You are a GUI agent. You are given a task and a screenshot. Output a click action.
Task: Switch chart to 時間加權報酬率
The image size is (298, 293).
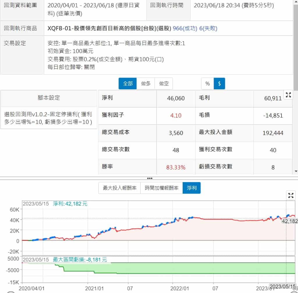[162, 188]
